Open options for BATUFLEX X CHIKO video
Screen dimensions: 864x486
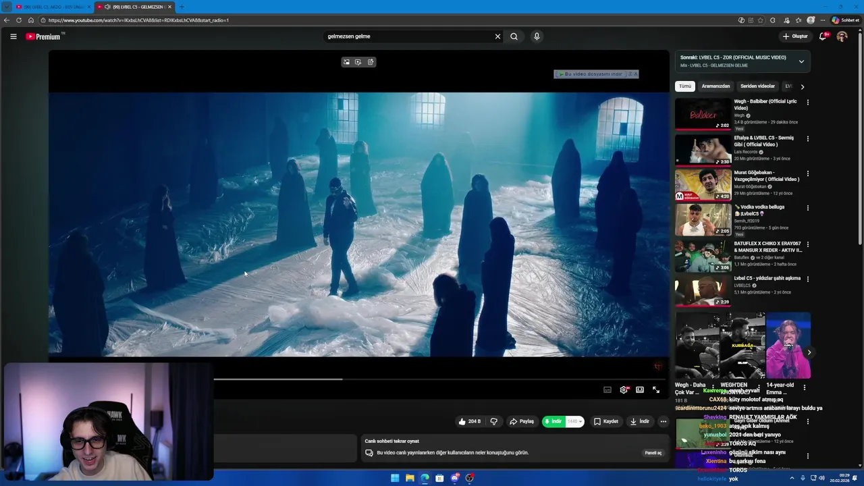pyautogui.click(x=807, y=244)
